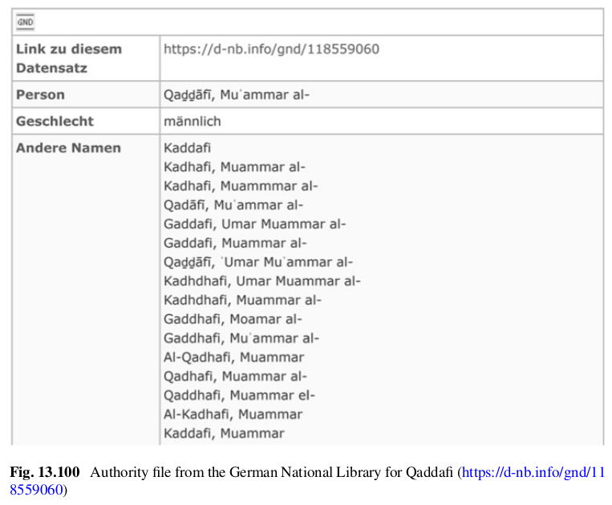
Task: Open the d-nb.info/gnd/118559060 record URL
Action: point(271,49)
